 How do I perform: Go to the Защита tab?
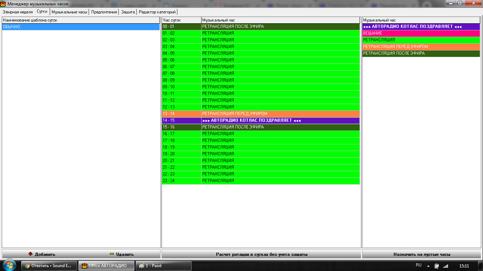128,12
